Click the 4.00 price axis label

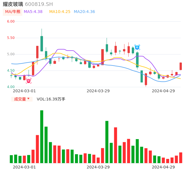[11, 87]
